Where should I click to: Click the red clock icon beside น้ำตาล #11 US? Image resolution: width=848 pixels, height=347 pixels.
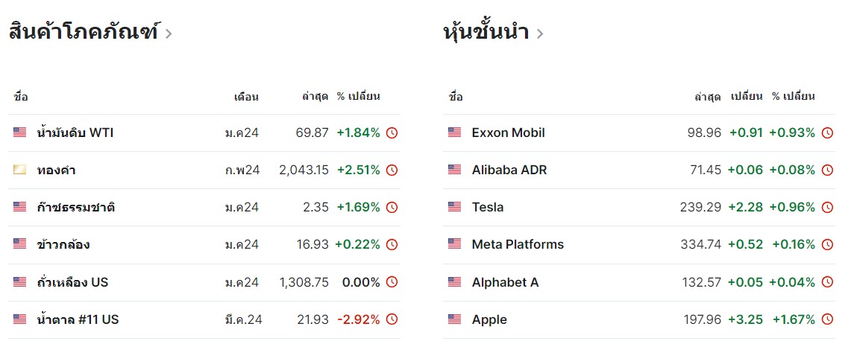point(392,319)
